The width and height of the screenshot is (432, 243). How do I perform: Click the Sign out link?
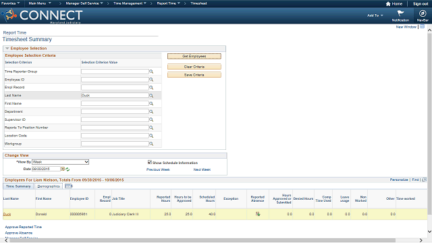tap(421, 4)
